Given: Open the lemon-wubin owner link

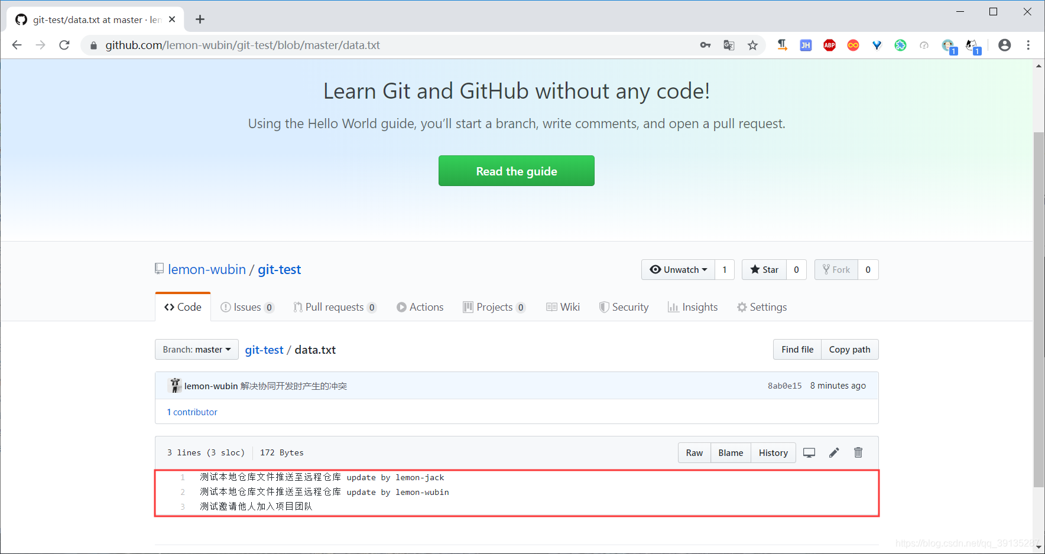Looking at the screenshot, I should [x=207, y=269].
